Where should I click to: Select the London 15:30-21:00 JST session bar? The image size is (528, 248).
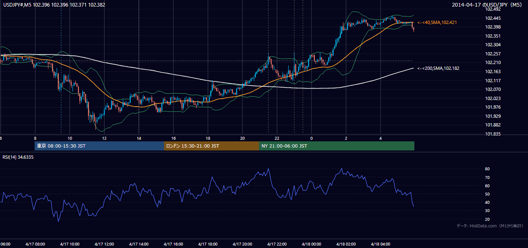(x=212, y=146)
